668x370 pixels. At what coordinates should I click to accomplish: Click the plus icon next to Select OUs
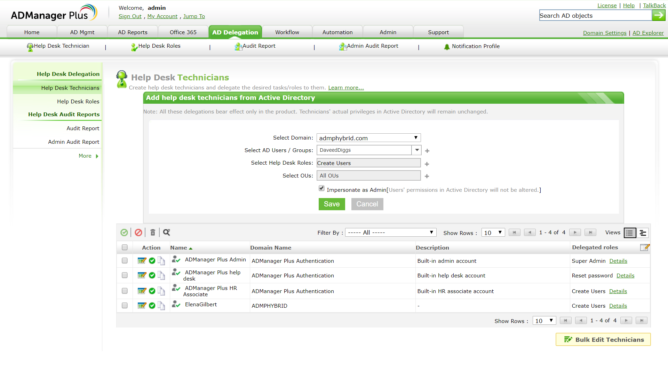click(x=427, y=176)
